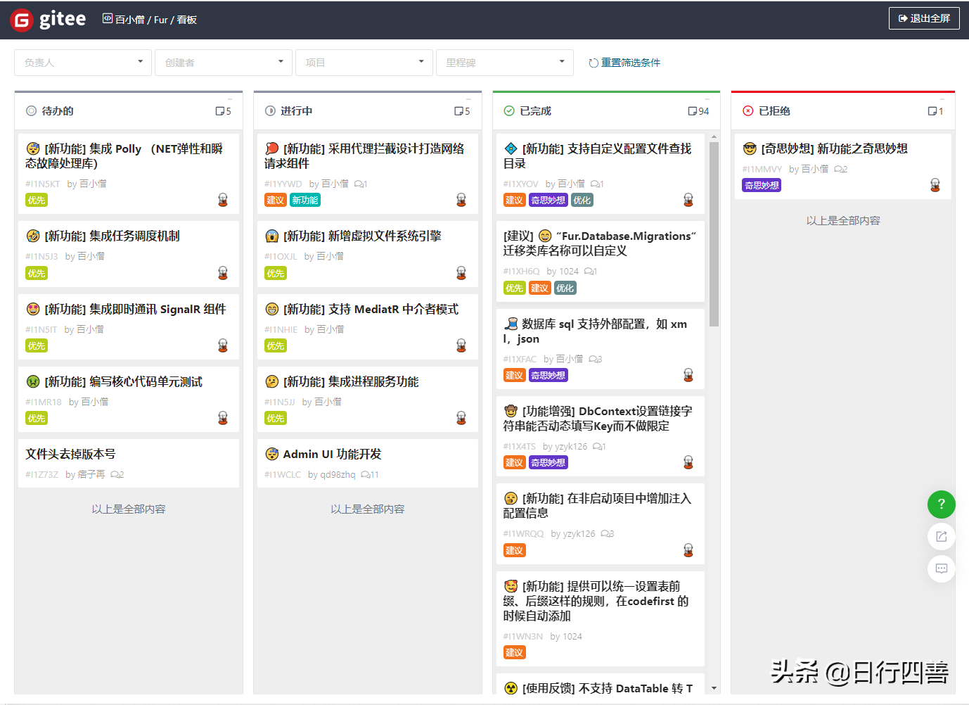The height and width of the screenshot is (705, 969).
Task: Click comment count icon on 文件头去掉版本号 card
Action: point(115,475)
